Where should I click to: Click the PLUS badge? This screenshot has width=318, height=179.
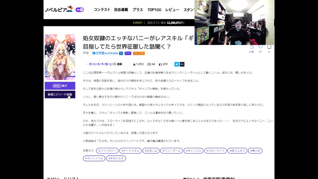click(128, 53)
